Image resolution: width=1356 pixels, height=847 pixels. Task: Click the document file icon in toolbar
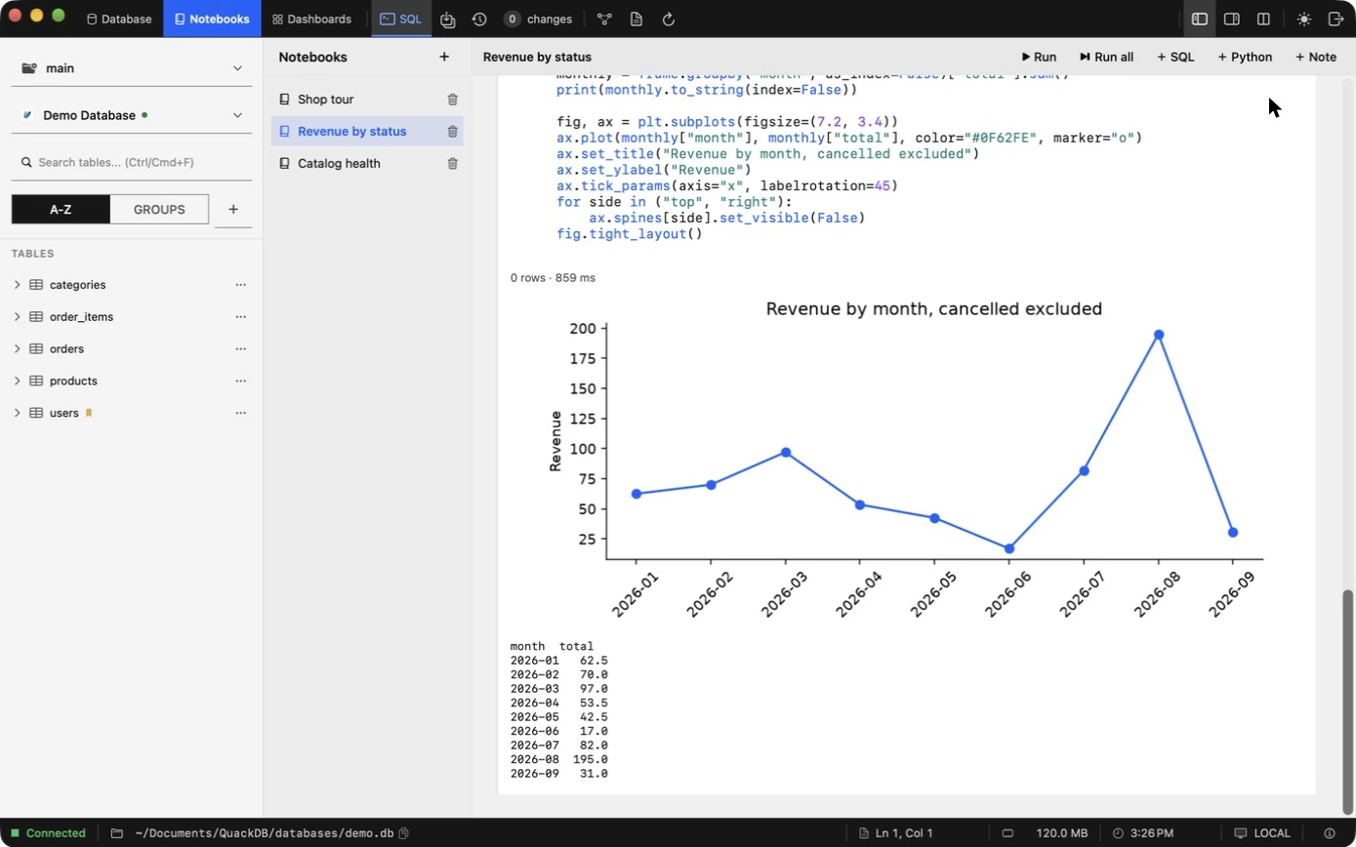(637, 19)
